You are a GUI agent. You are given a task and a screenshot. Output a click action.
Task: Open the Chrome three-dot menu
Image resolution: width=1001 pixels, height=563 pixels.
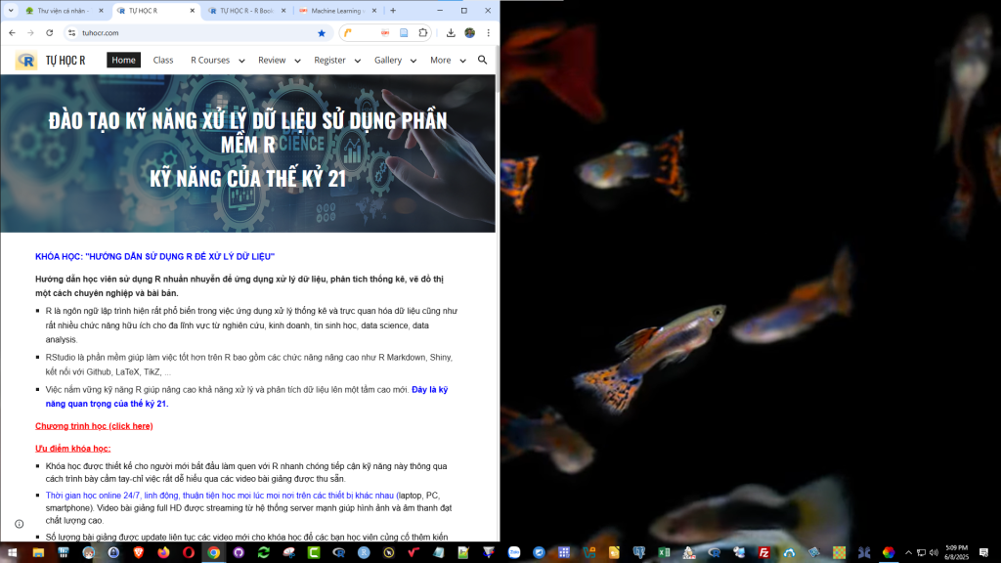[489, 32]
